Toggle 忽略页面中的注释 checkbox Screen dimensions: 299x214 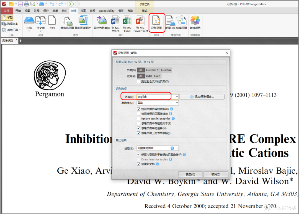[x=139, y=128]
